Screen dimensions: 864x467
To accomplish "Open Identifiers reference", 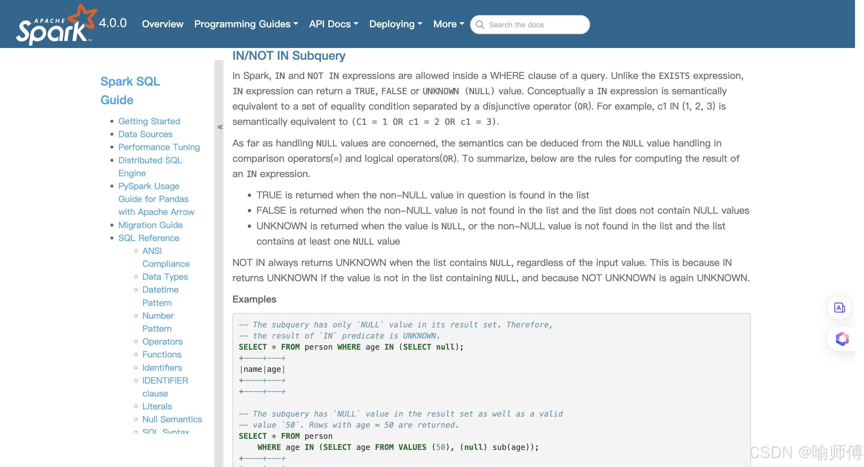I will tap(162, 368).
